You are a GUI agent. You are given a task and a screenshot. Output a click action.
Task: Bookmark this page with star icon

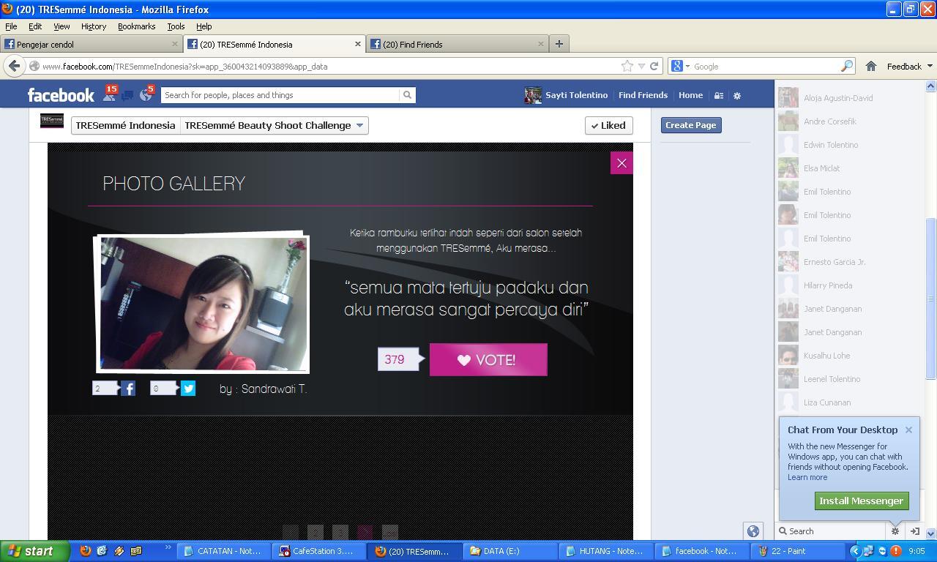[627, 66]
